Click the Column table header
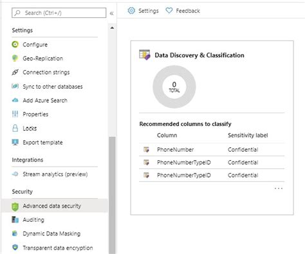 167,135
